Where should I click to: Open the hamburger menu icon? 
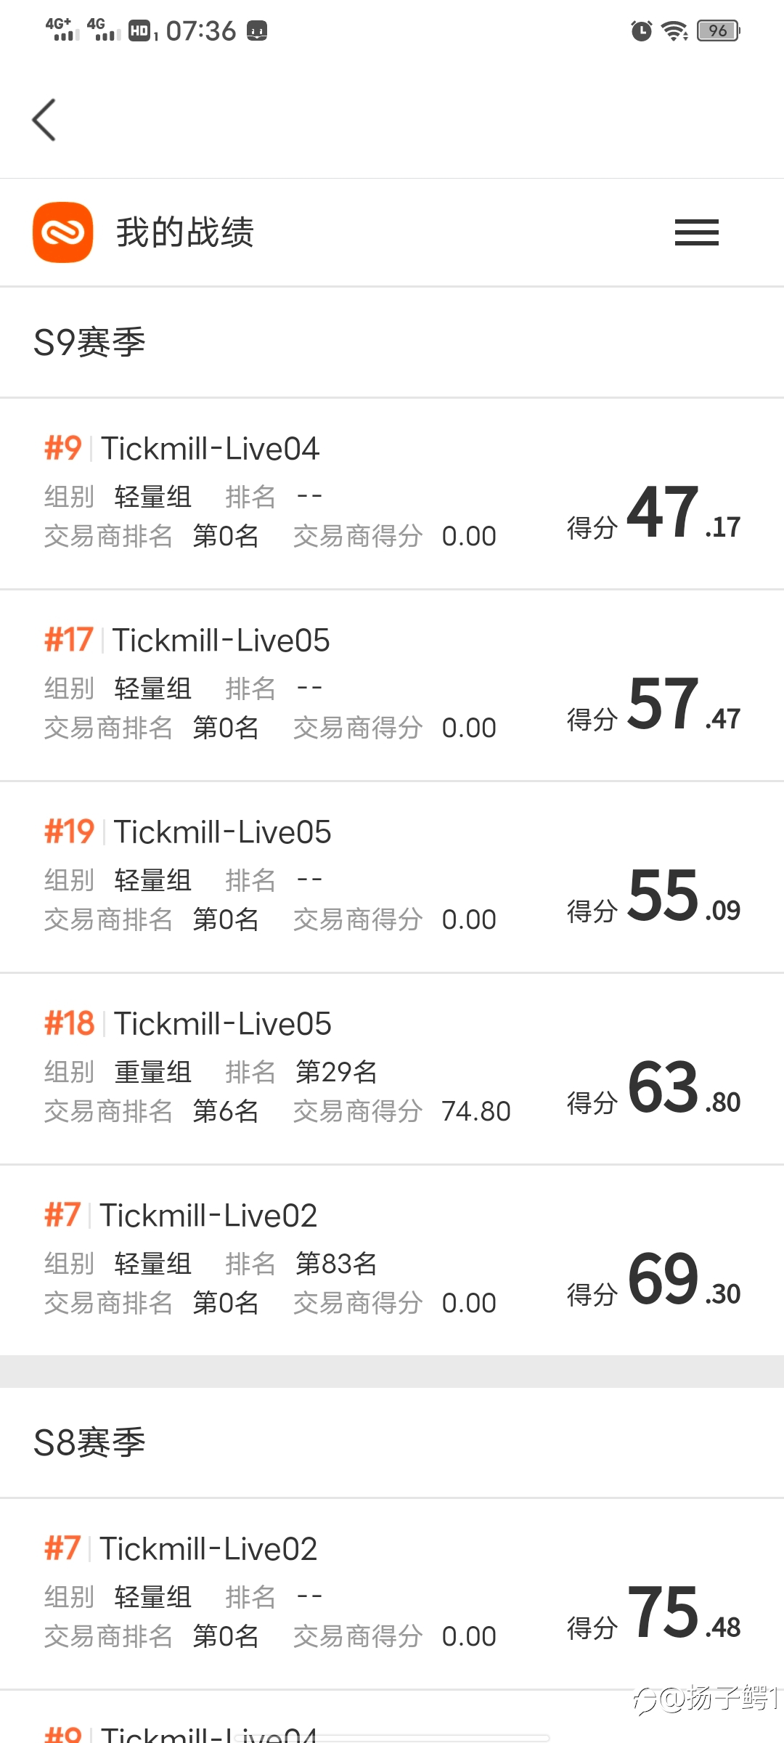pos(696,232)
